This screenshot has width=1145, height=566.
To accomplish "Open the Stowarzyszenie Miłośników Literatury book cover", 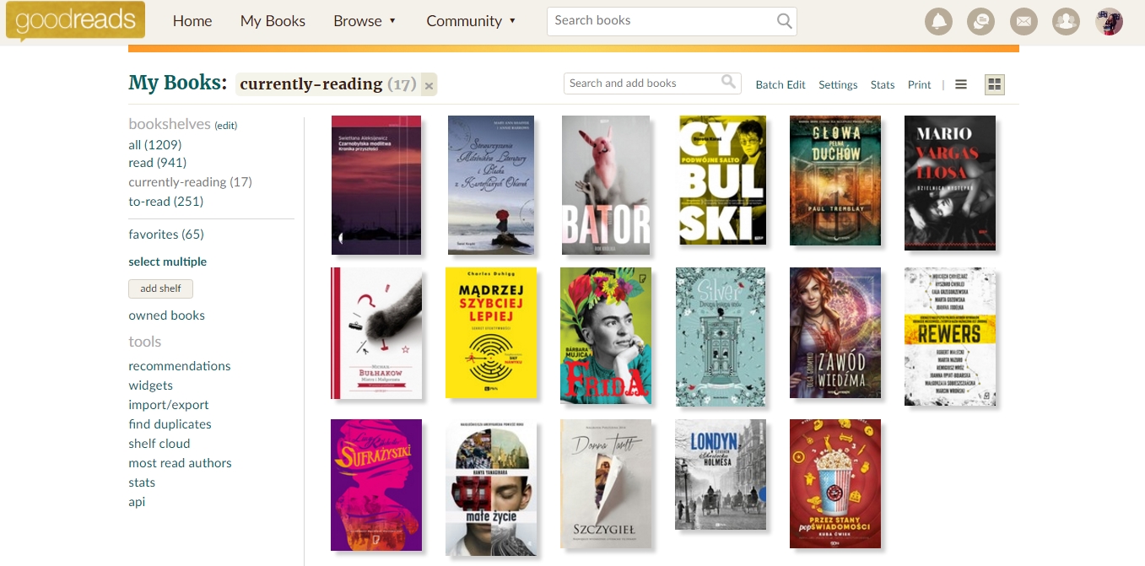I will [491, 185].
